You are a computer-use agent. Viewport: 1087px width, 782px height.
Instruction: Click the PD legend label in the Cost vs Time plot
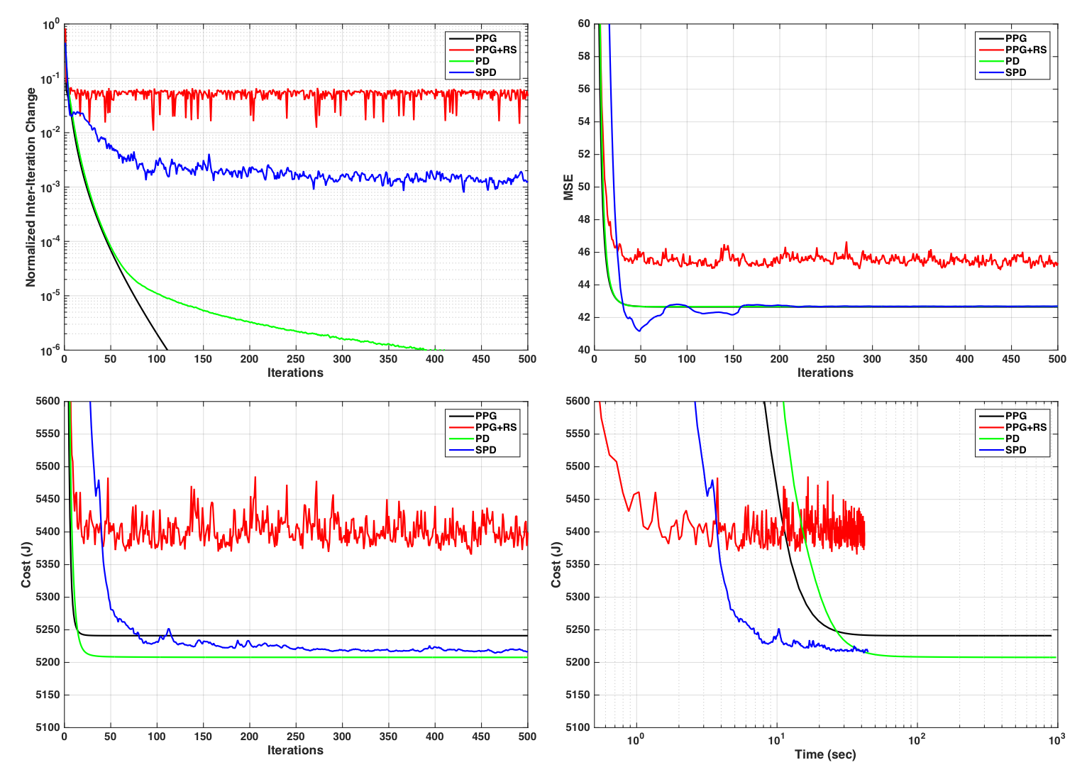coord(1012,439)
